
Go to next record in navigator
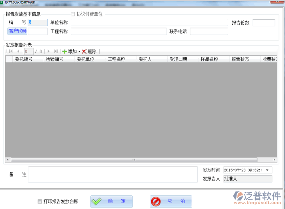[x=48, y=52]
